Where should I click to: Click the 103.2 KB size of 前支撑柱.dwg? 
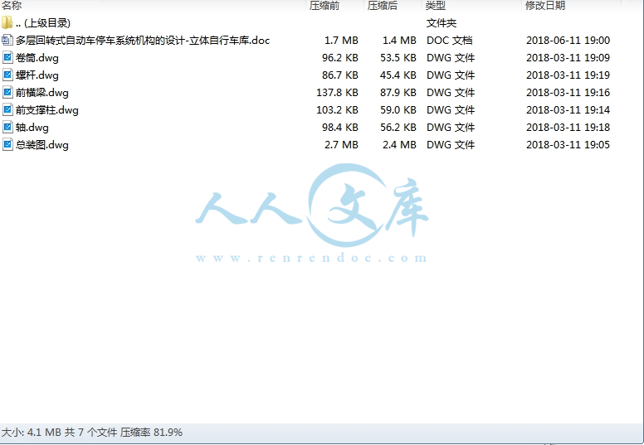337,110
